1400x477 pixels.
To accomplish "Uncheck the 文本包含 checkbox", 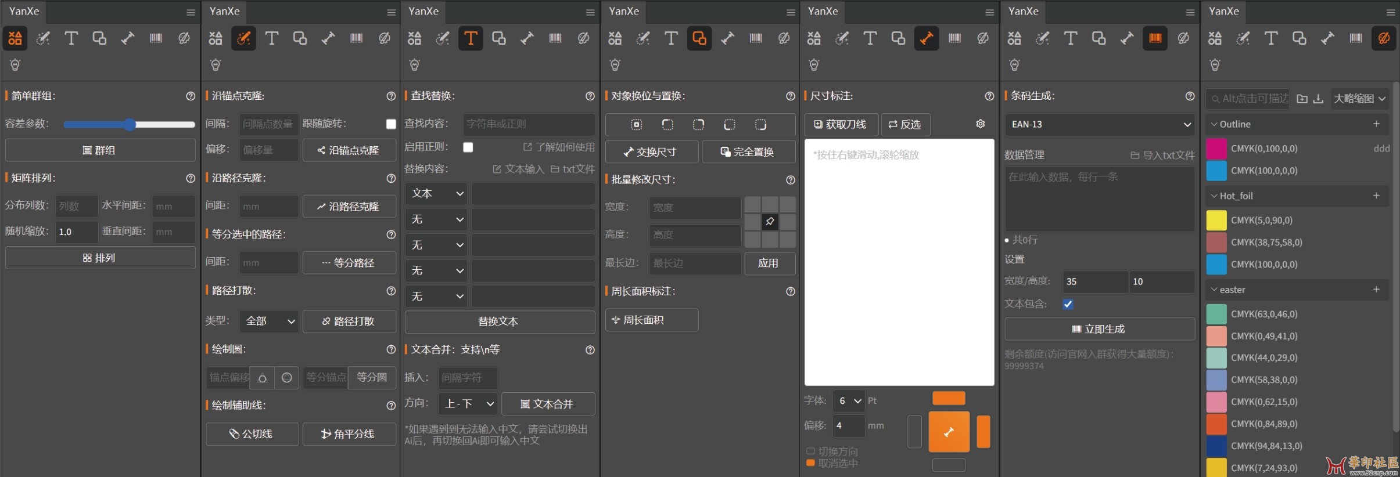I will coord(1068,304).
